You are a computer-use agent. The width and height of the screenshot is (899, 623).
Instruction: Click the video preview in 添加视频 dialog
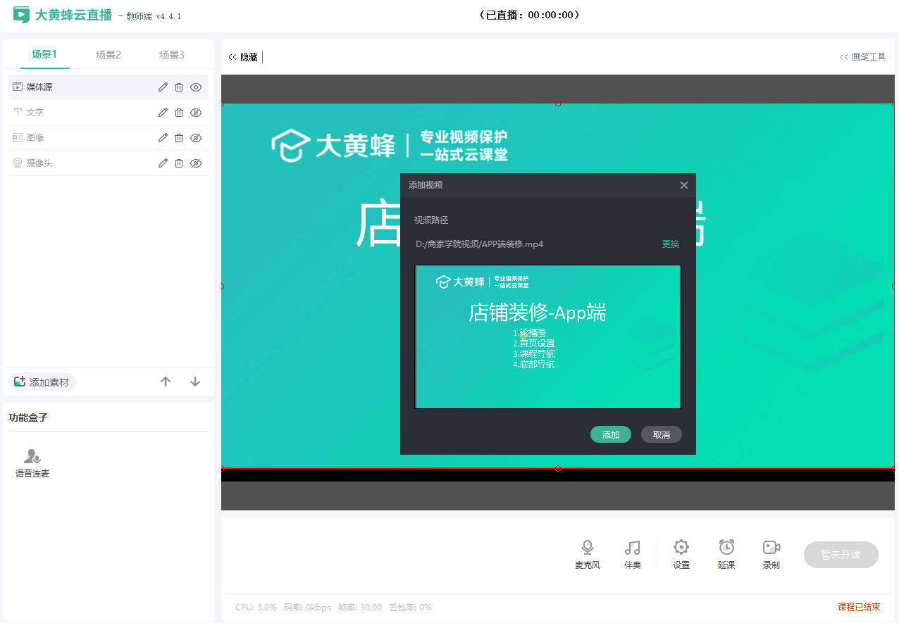(x=548, y=336)
